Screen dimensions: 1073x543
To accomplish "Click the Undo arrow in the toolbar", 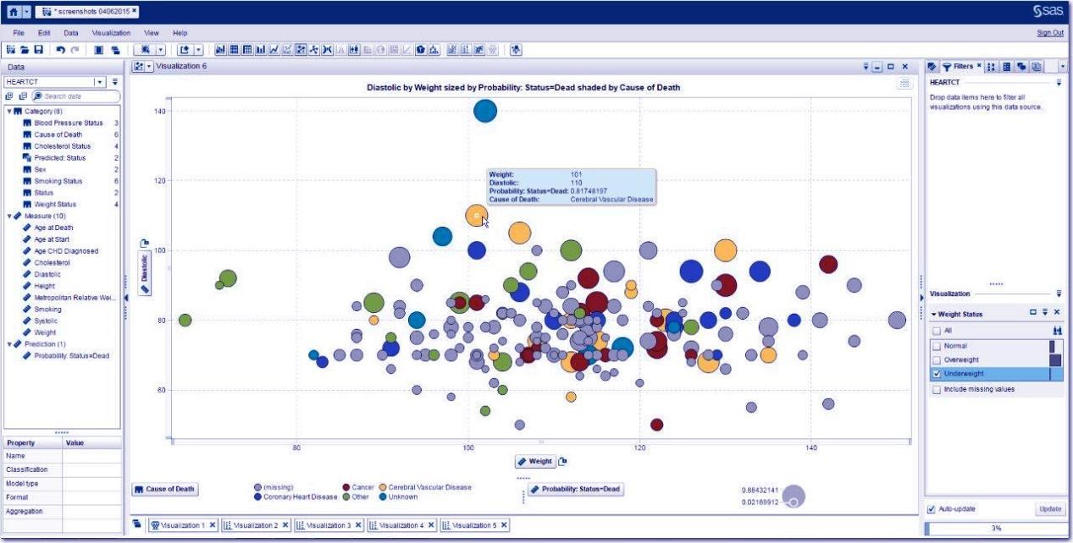I will tap(61, 50).
